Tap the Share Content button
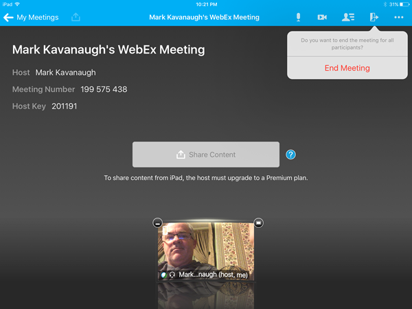412x309 pixels. pos(206,154)
